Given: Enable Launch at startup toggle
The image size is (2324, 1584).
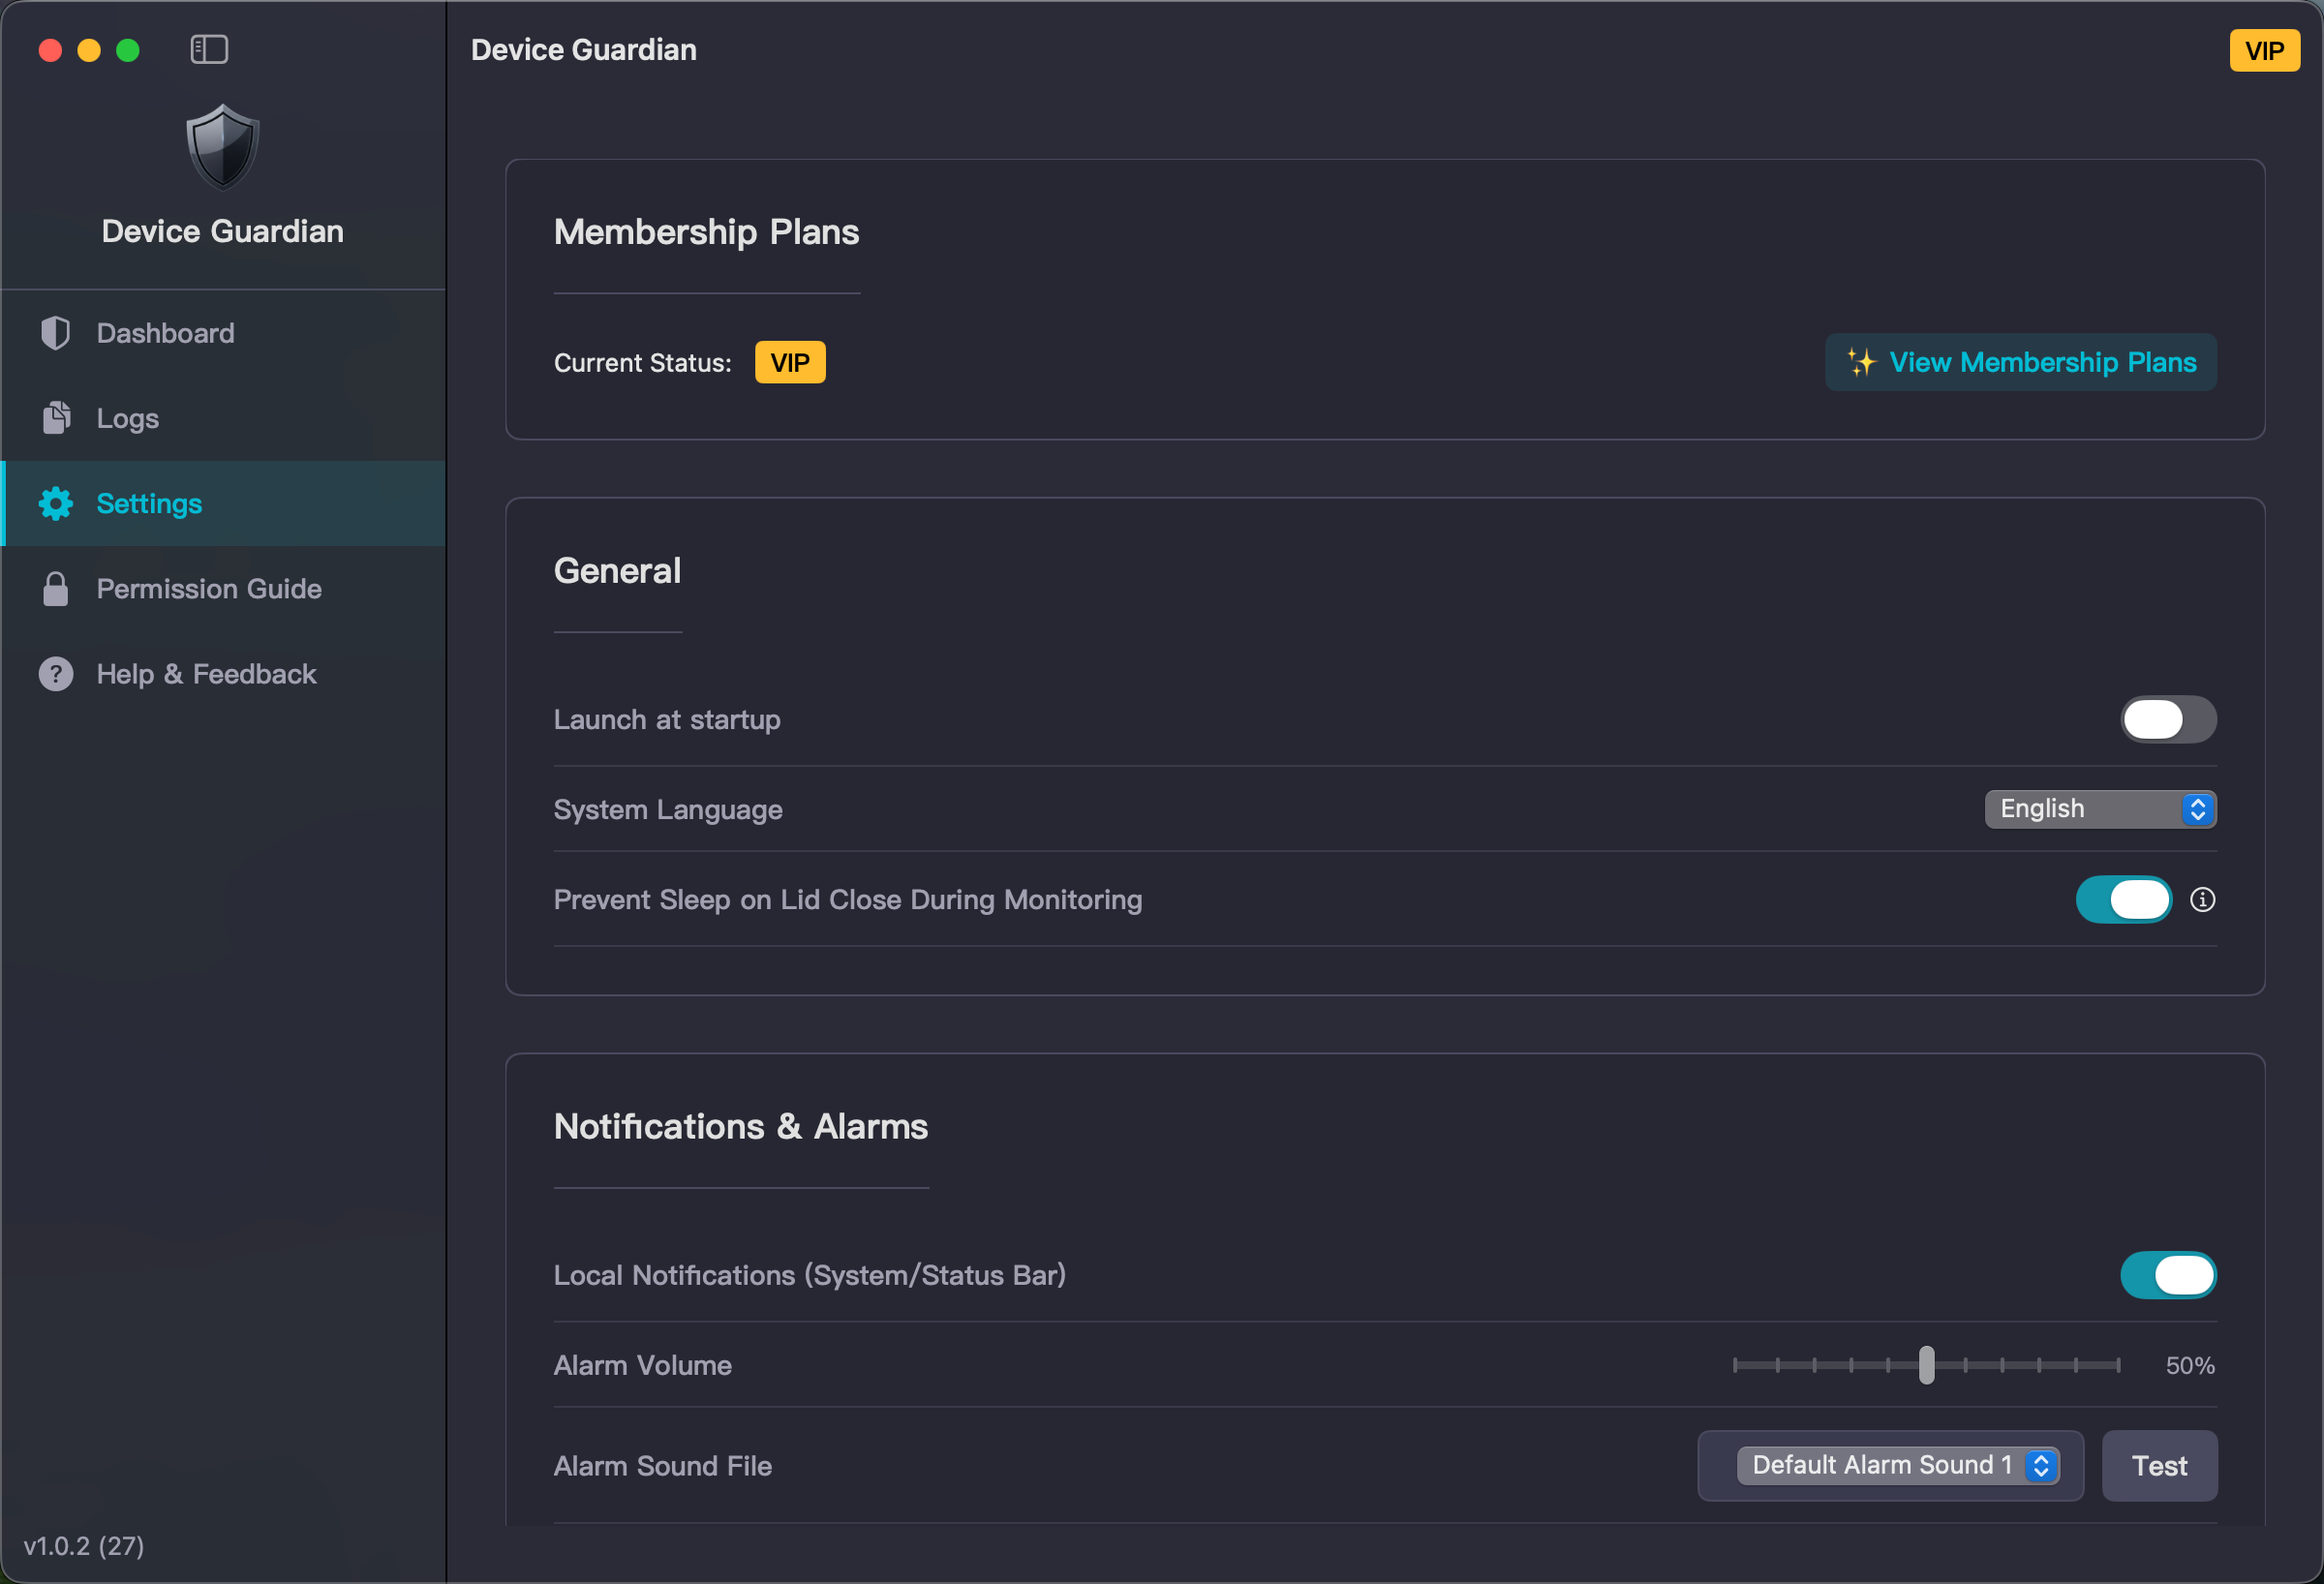Looking at the screenshot, I should [x=2168, y=719].
